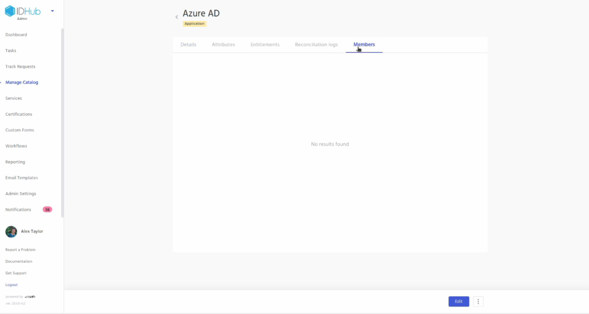
Task: Open the Documentation link
Action: [x=19, y=261]
